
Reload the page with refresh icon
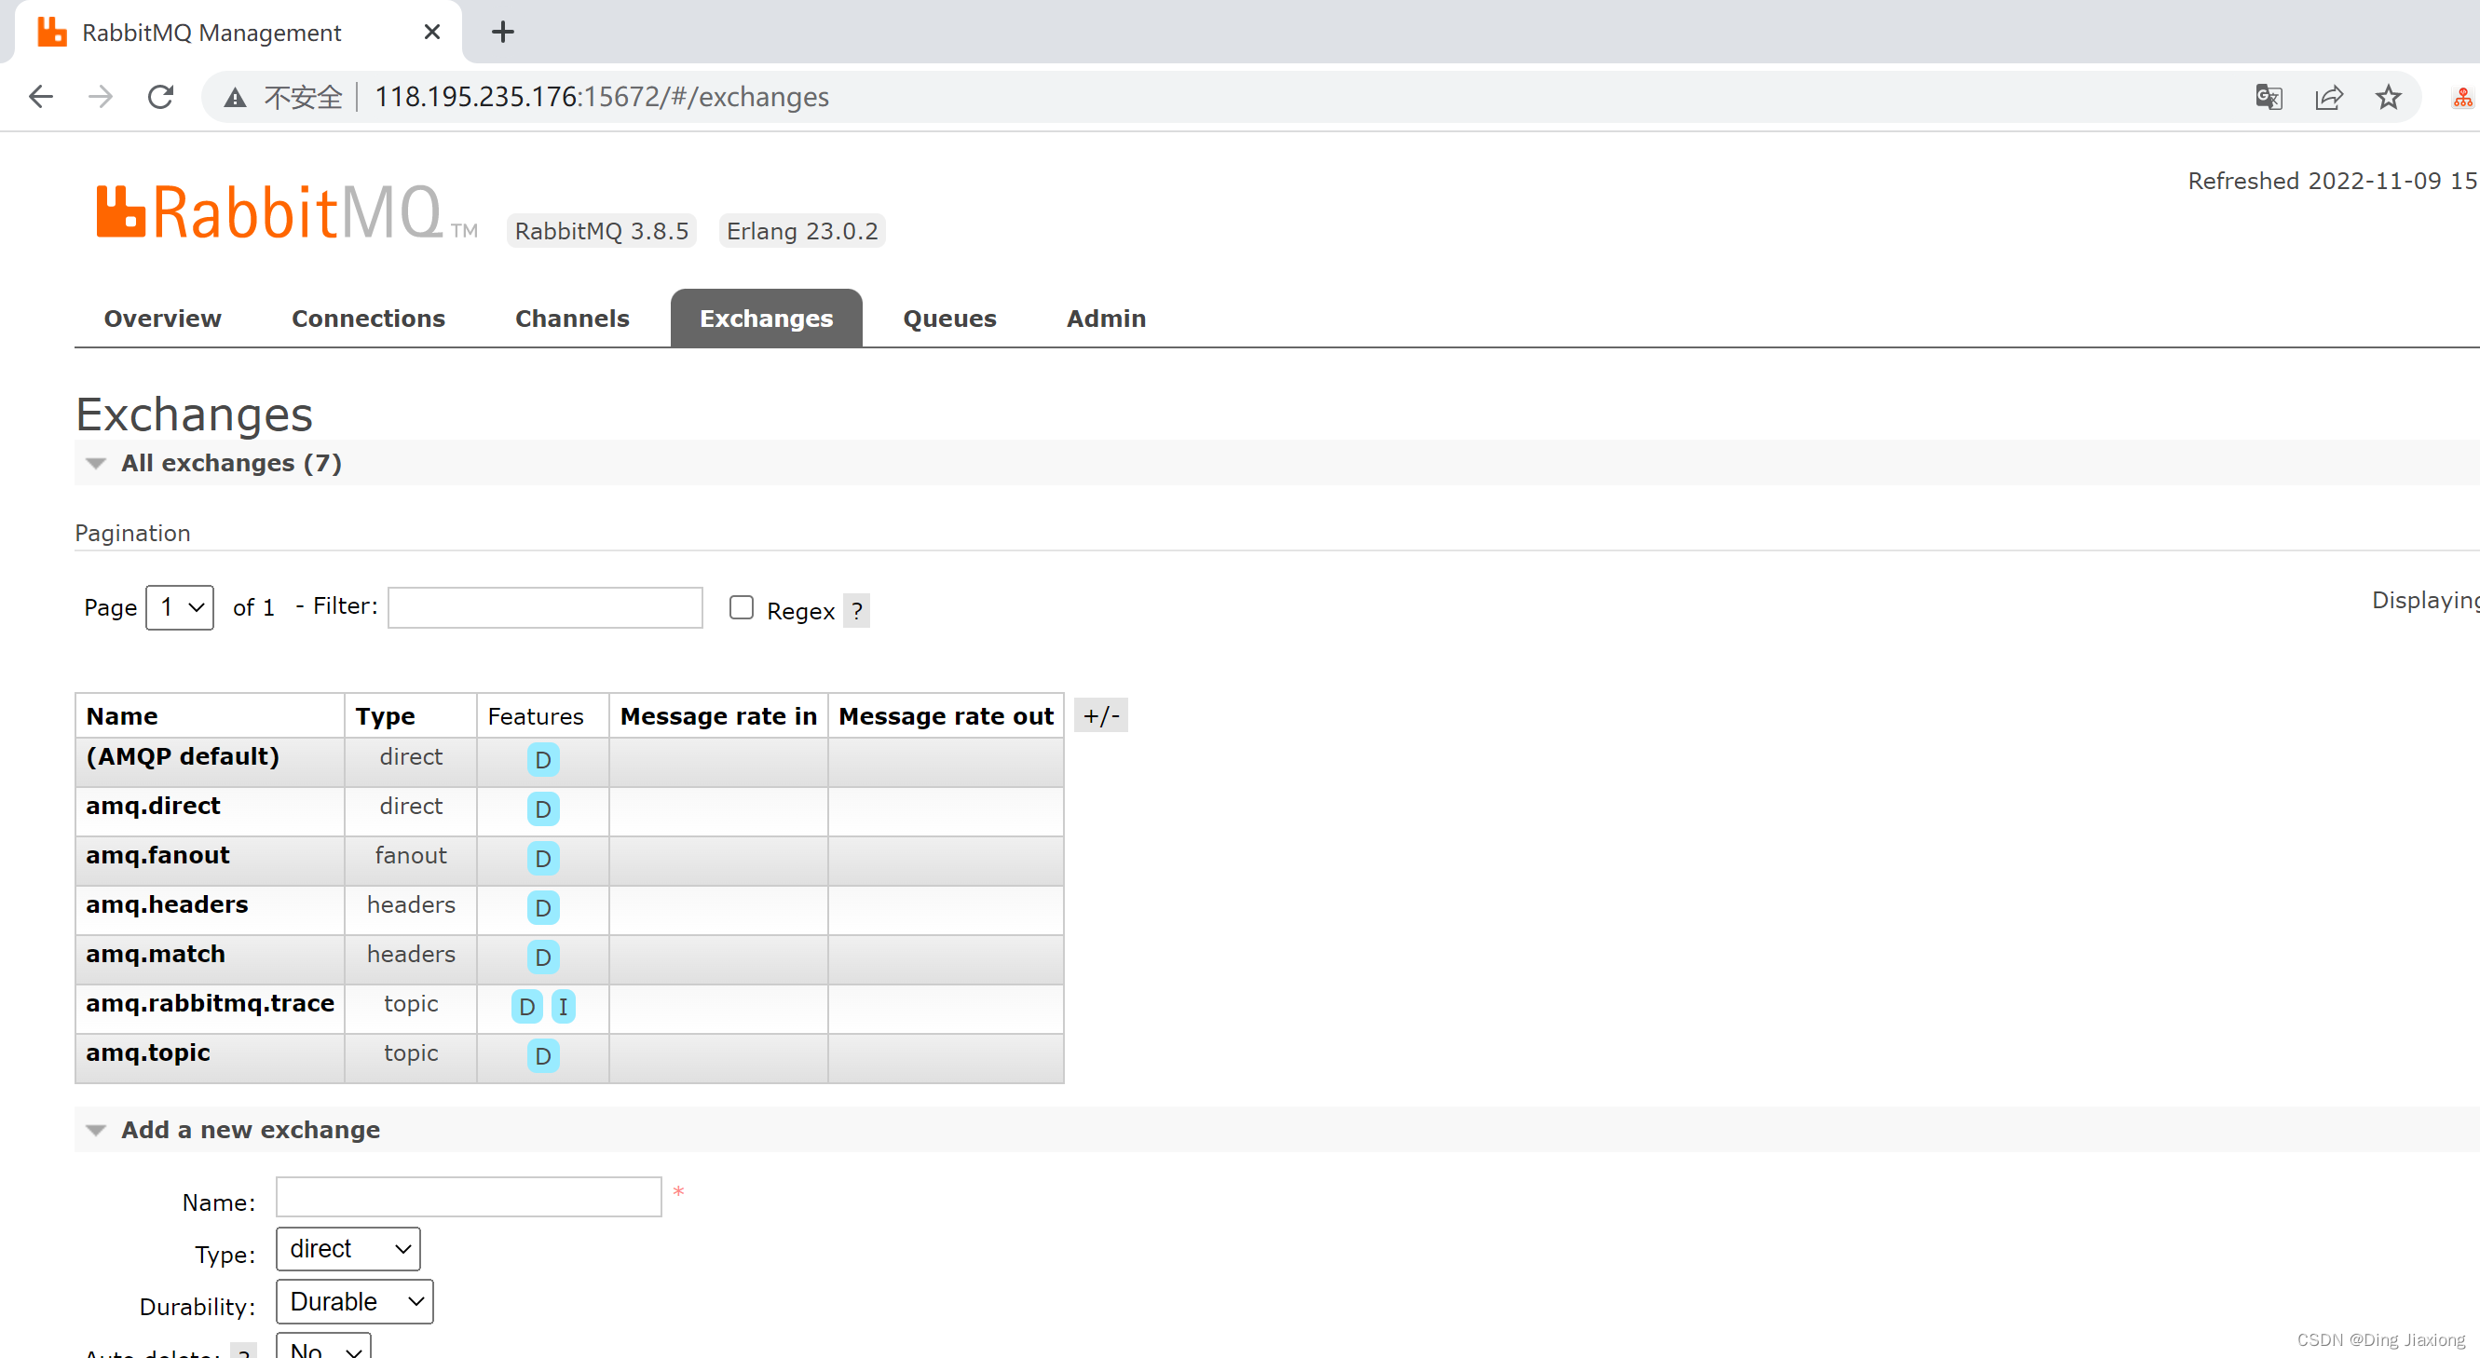point(160,96)
